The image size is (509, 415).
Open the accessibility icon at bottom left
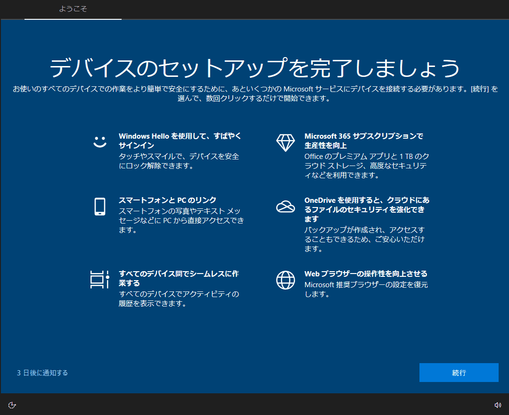click(x=12, y=405)
